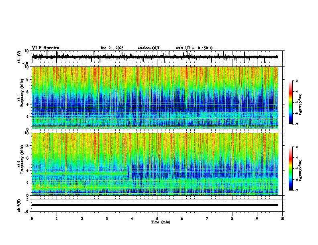Click the "7" tick on the time axis
The height and width of the screenshot is (245, 318).
[207, 219]
